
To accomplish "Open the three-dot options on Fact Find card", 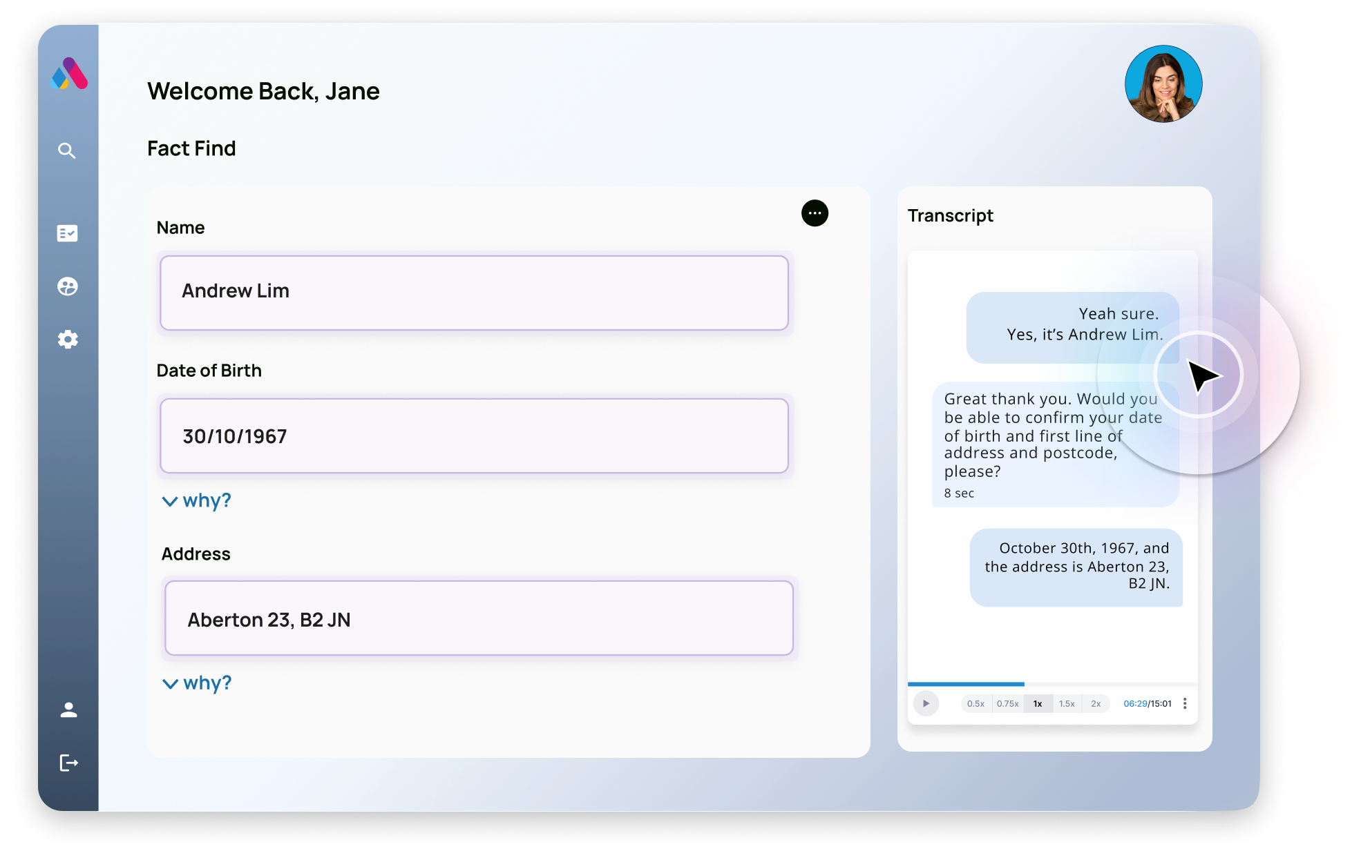I will 815,213.
